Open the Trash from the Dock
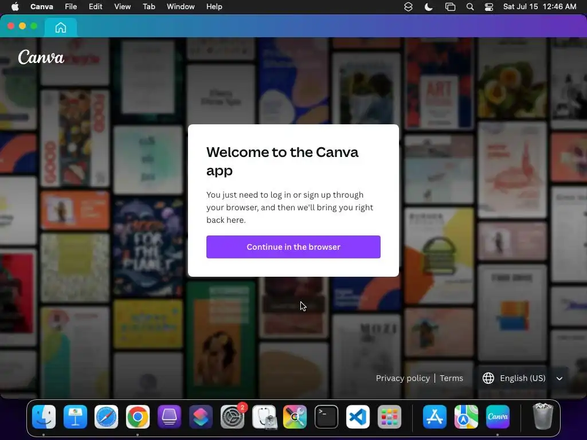587x440 pixels. (543, 417)
